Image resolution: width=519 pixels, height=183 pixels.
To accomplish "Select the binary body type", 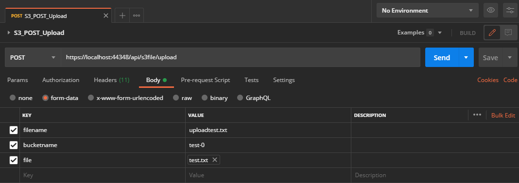I will click(x=205, y=98).
